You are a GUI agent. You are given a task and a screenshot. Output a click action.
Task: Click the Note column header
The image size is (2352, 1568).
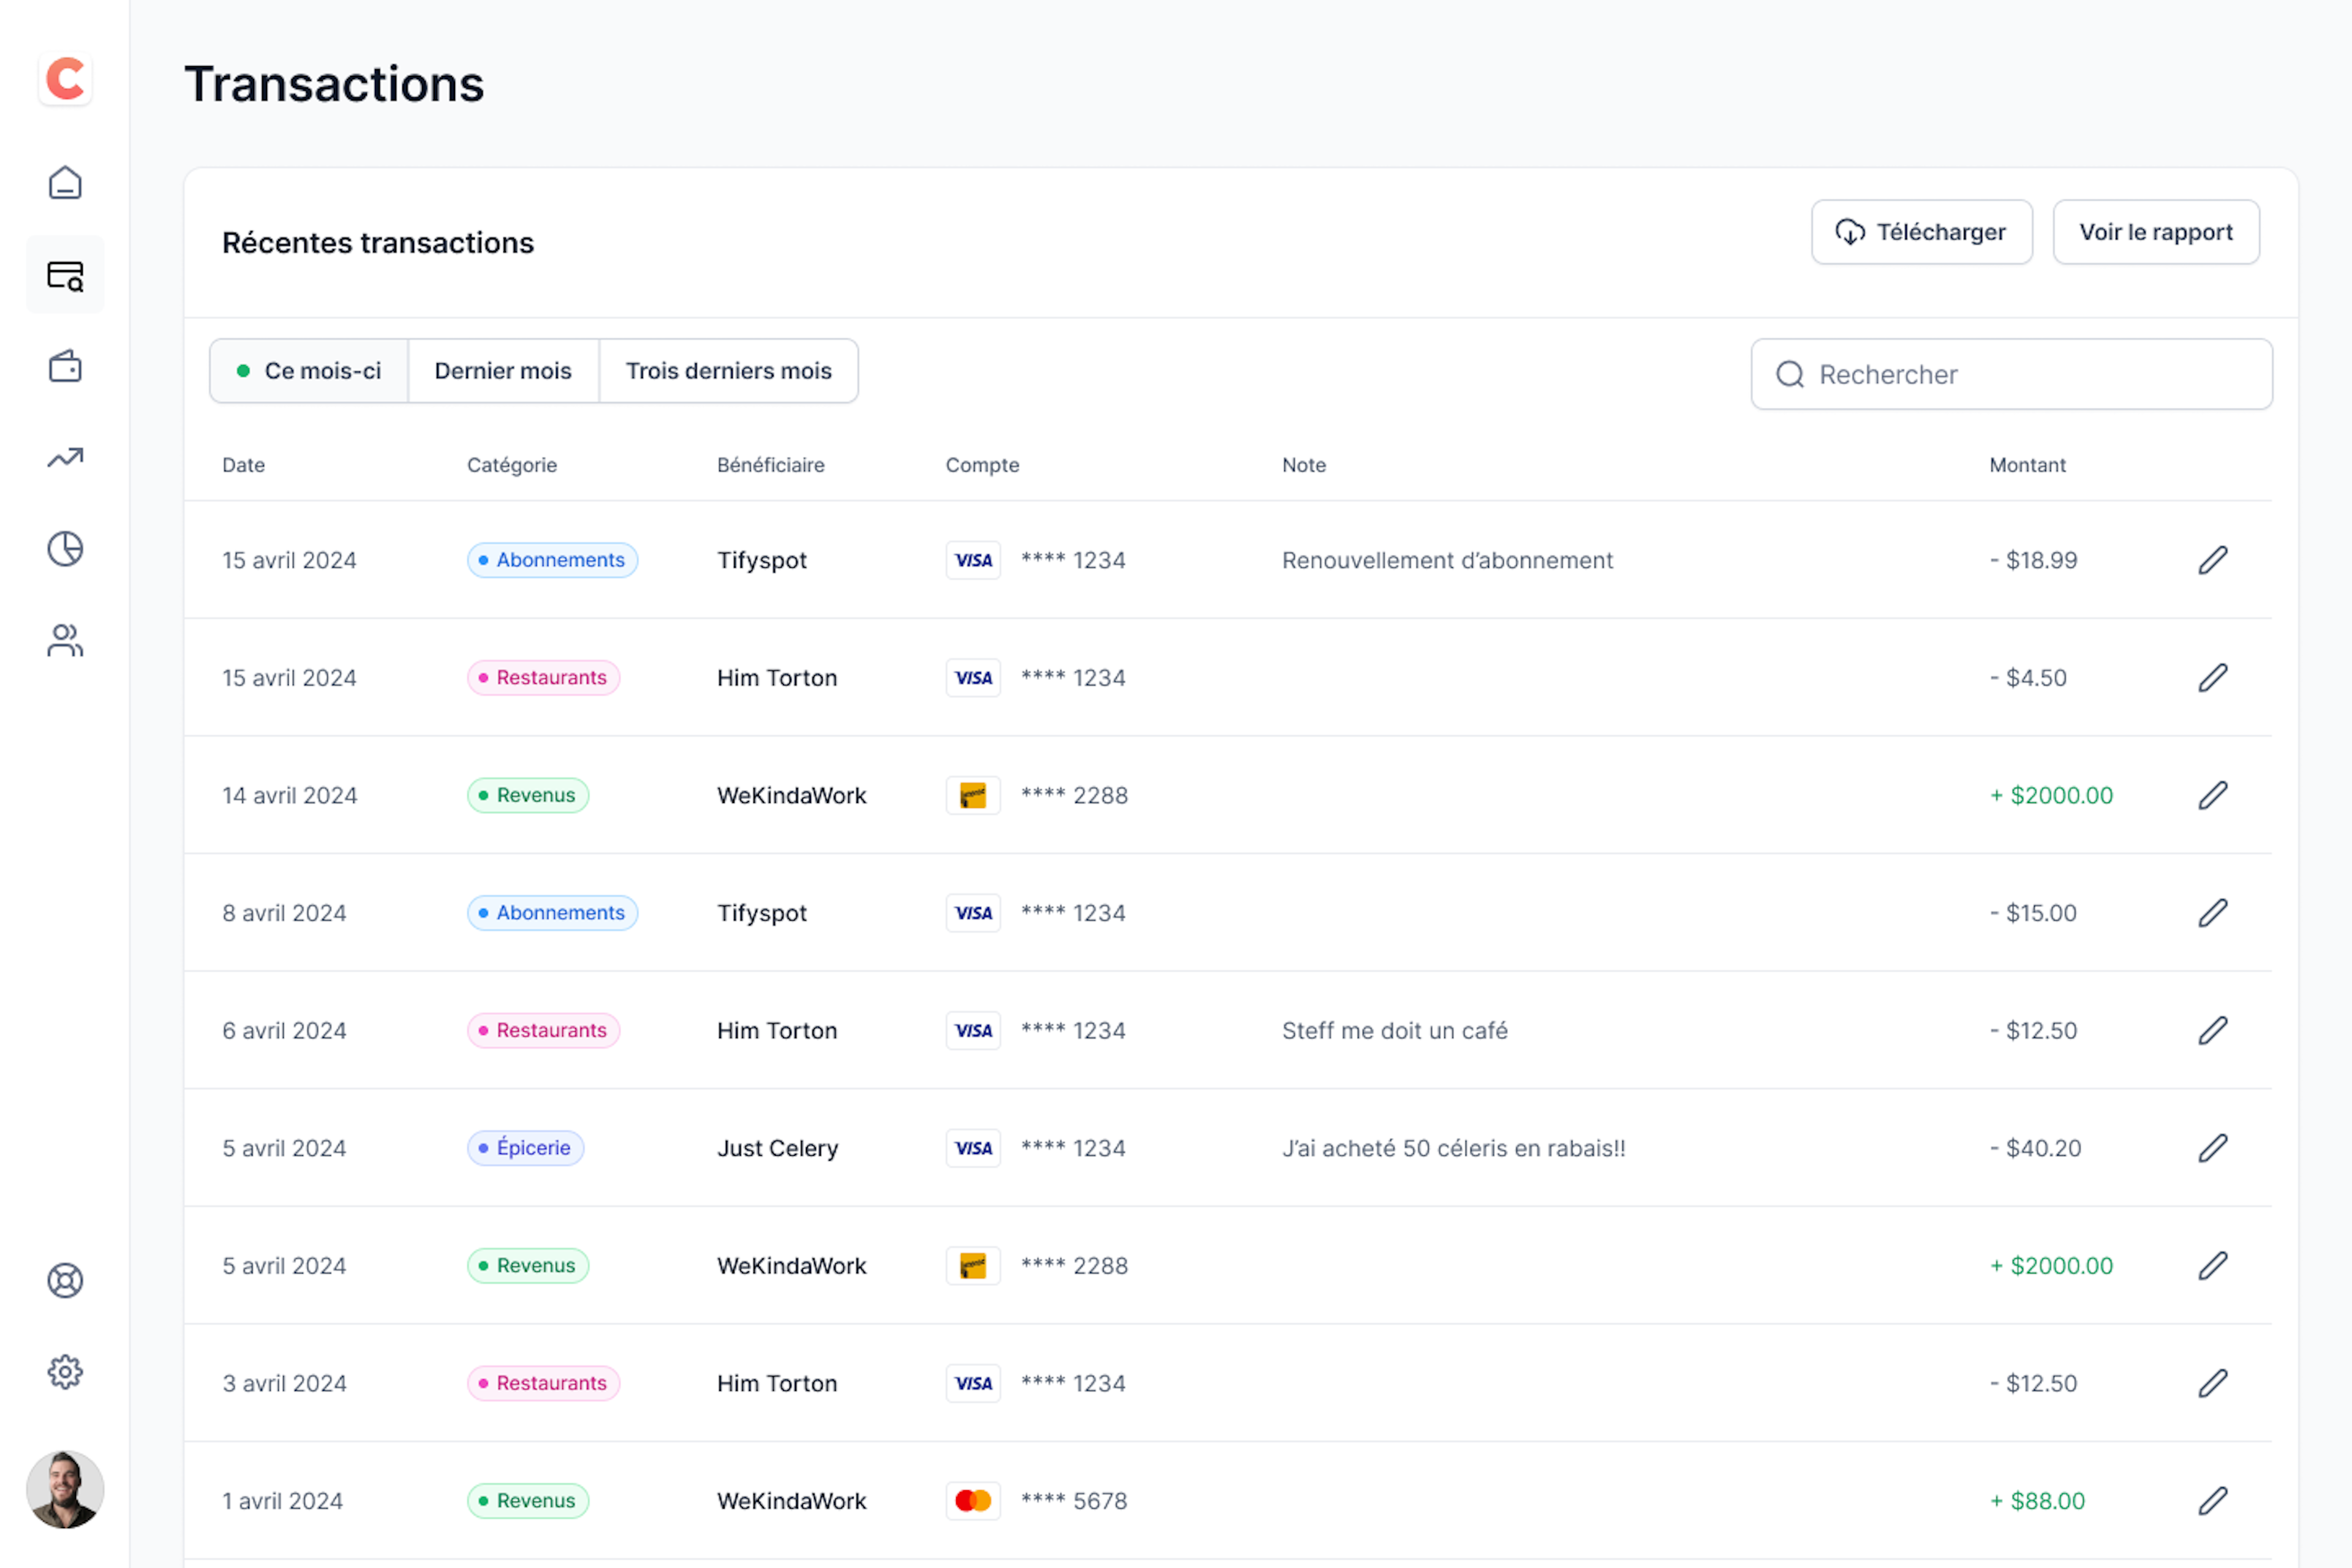pyautogui.click(x=1304, y=465)
